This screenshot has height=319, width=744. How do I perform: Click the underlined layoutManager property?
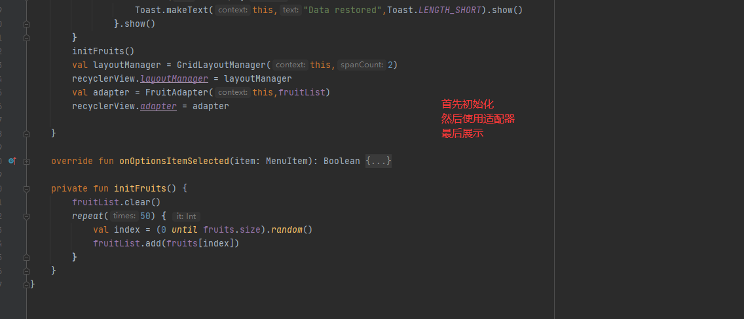tap(174, 78)
